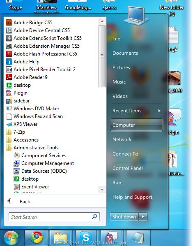This screenshot has width=193, height=246.
Task: Click the Data Sources (ODBC) icon
Action: (17, 171)
